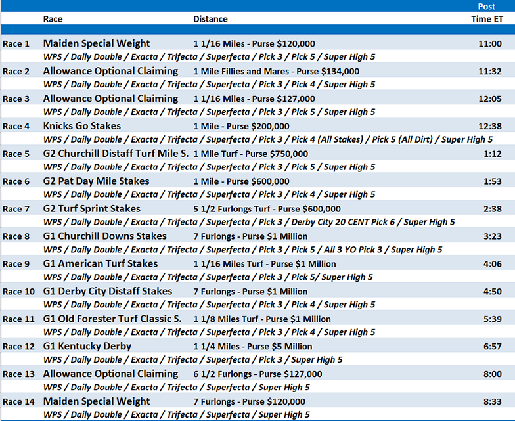Screen dimensions: 515x421
Task: Select post time 4:50
Action: pos(493,292)
